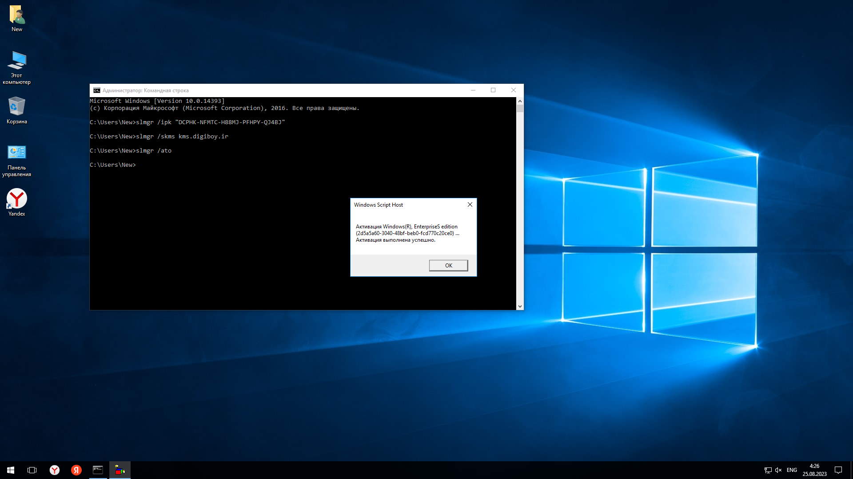
Task: Click the Yandex Browser taskbar icon
Action: click(54, 470)
